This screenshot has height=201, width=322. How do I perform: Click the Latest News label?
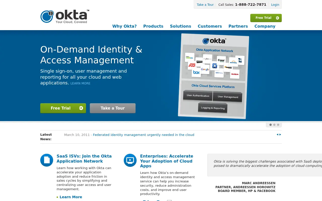tap(46, 137)
